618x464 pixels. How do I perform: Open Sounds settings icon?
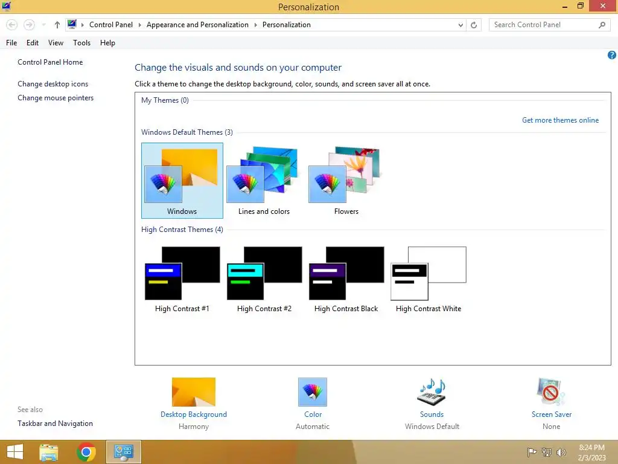(432, 391)
